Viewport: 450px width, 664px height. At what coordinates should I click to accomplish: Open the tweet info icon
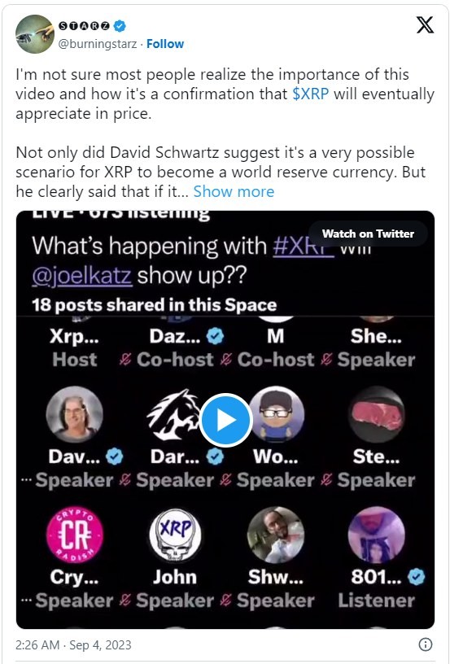click(425, 645)
